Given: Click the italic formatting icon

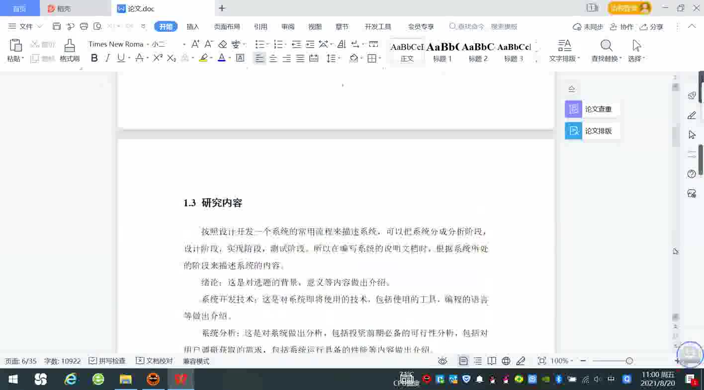Looking at the screenshot, I should (107, 58).
